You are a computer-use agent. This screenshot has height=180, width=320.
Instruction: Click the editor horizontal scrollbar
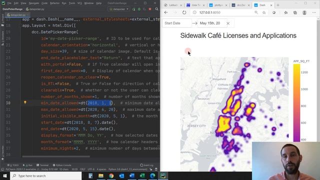pos(56,156)
